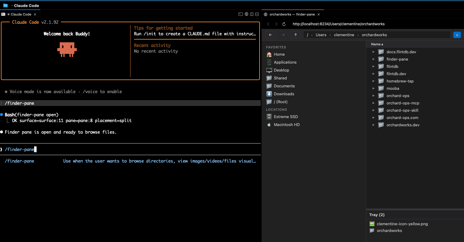
Task: Select orchard-ops-mcp folder name
Action: (x=403, y=103)
